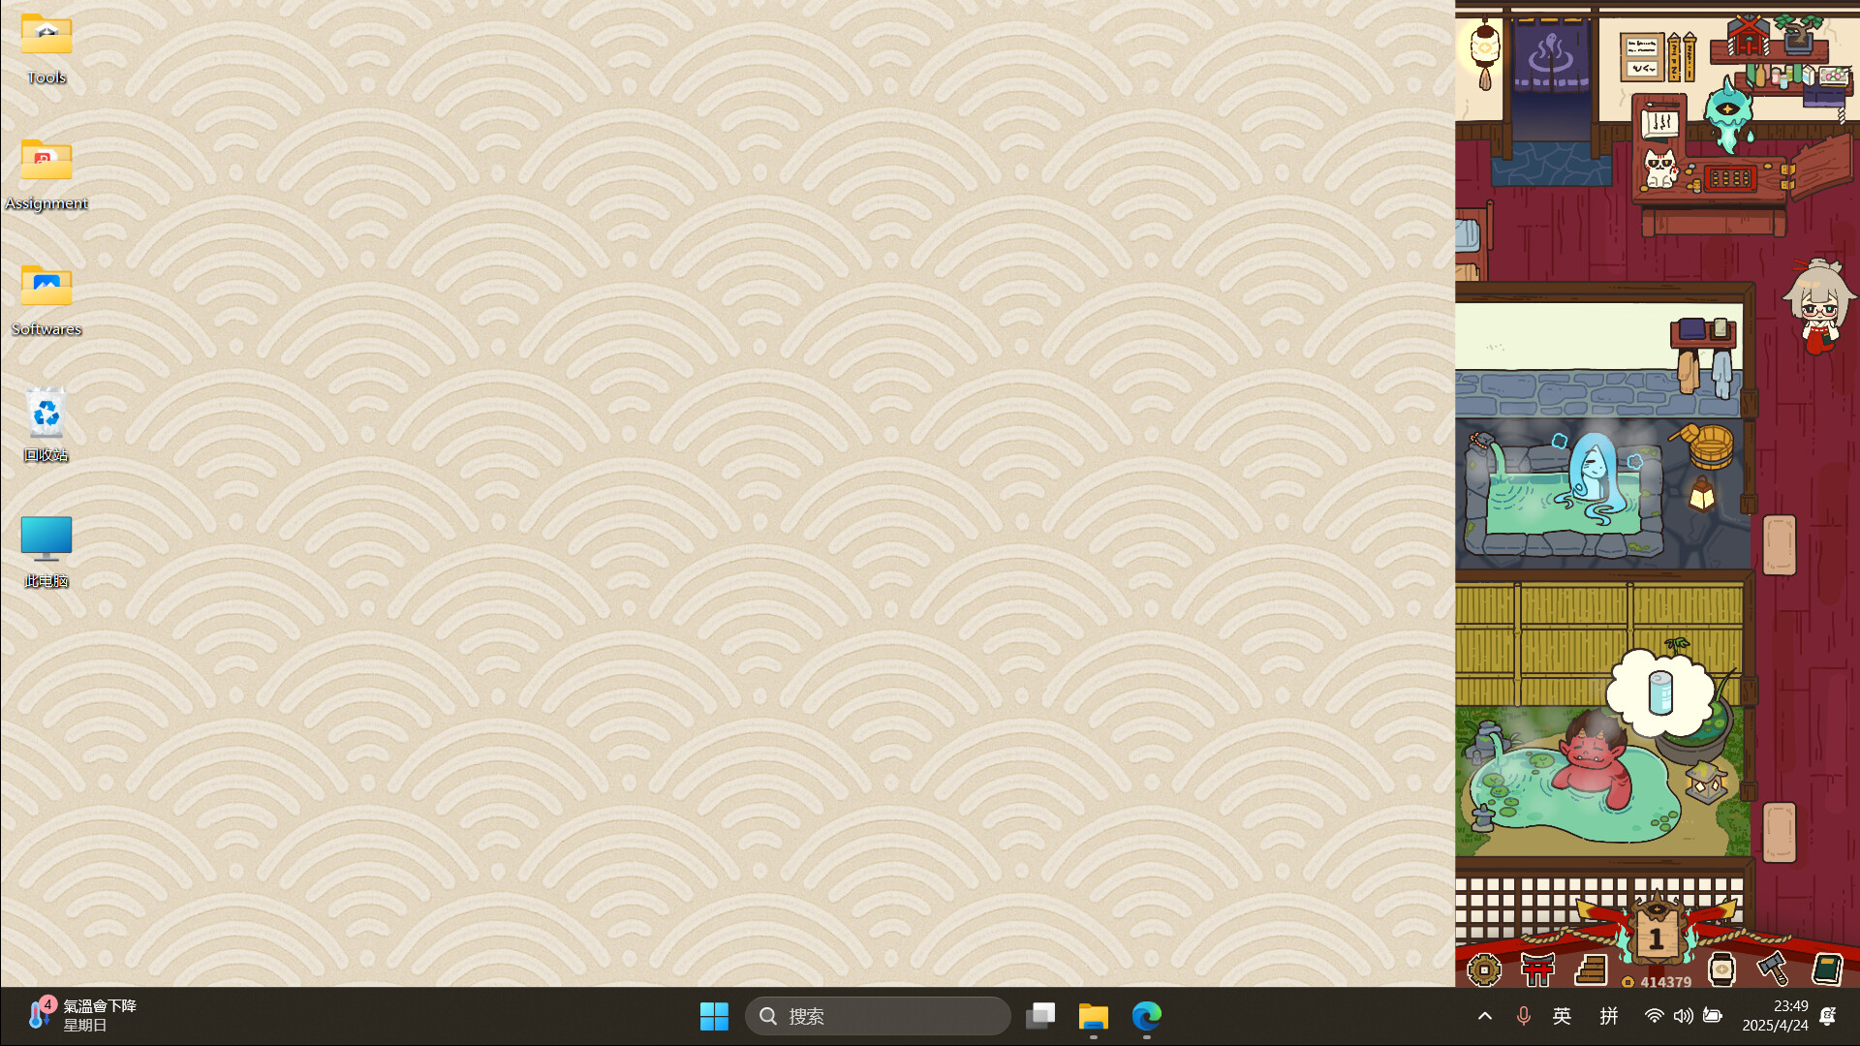
Task: Expand the hidden icons chevron in system tray
Action: click(x=1484, y=1016)
